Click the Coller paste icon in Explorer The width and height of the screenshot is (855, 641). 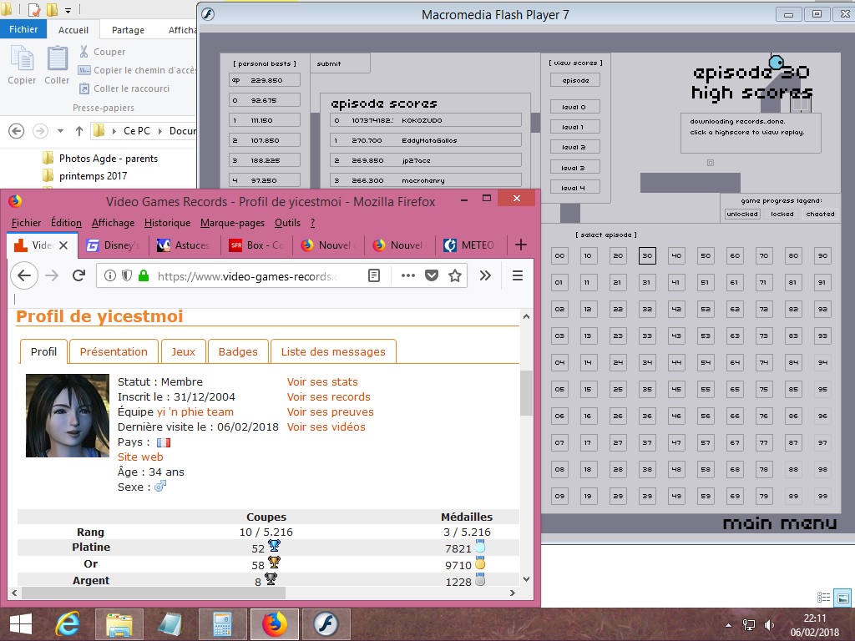coord(57,65)
